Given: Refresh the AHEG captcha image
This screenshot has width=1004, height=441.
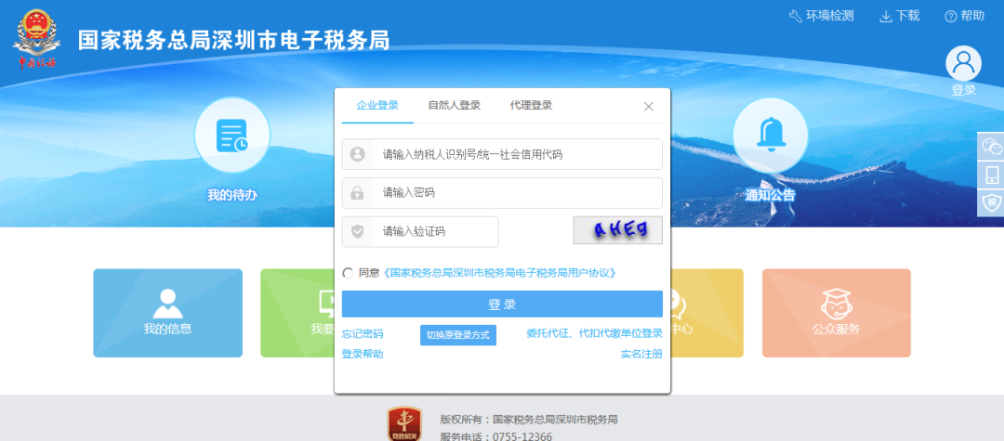Looking at the screenshot, I should pos(618,230).
